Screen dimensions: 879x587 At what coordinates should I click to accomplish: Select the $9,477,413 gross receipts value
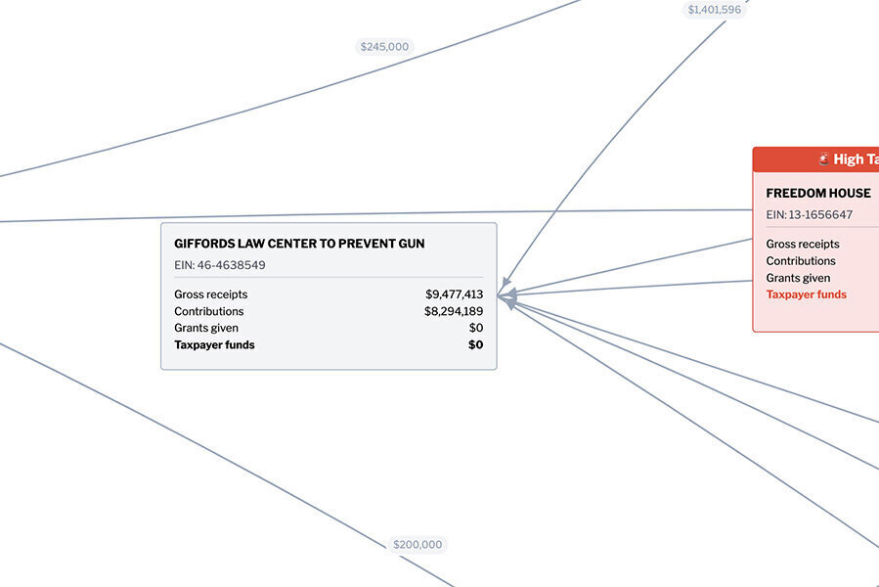[454, 294]
